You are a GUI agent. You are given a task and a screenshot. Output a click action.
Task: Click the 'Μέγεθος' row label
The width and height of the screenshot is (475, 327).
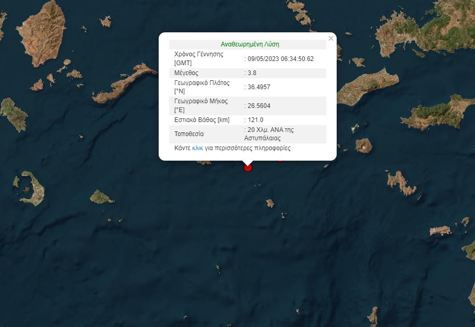(x=186, y=73)
